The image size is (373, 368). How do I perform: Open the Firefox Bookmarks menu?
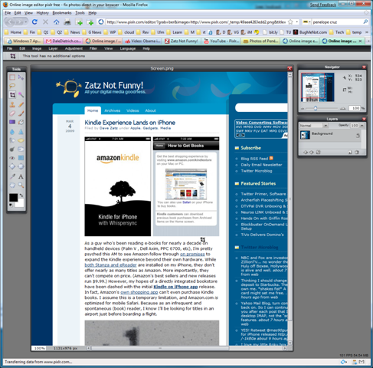(x=62, y=13)
